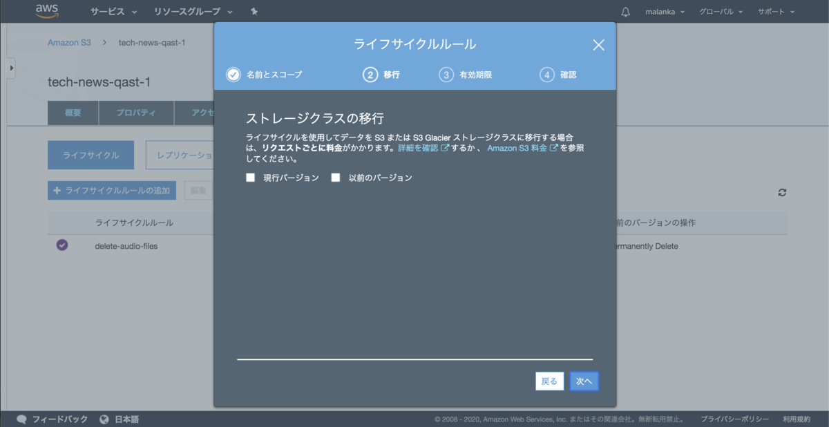This screenshot has height=427, width=829.
Task: Switch to the プロパティ tab
Action: [x=136, y=113]
